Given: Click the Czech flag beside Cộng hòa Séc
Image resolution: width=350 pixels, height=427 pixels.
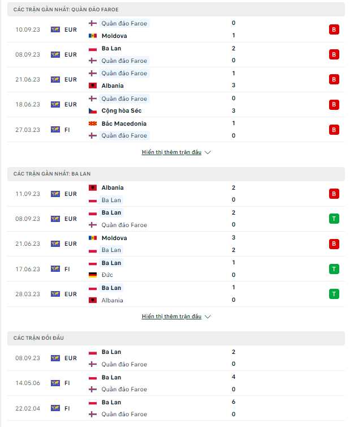Looking at the screenshot, I should (x=93, y=111).
